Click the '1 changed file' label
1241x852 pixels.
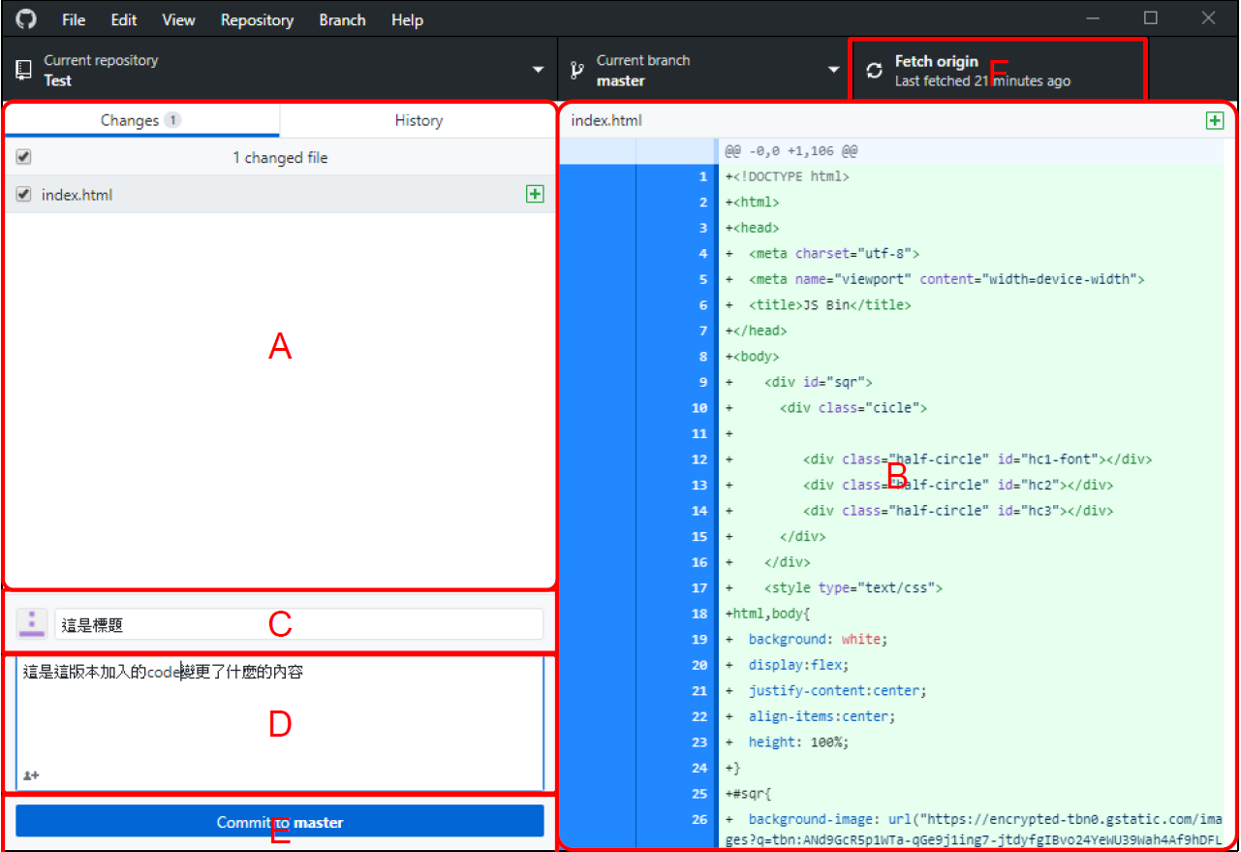pos(280,157)
